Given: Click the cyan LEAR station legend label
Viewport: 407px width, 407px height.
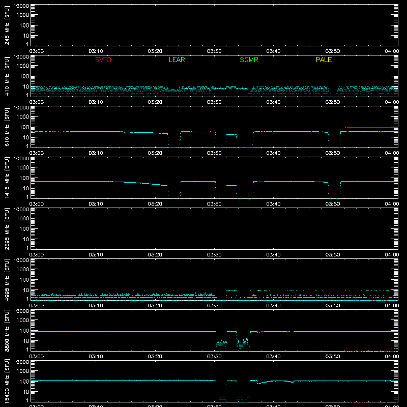Looking at the screenshot, I should [x=177, y=60].
